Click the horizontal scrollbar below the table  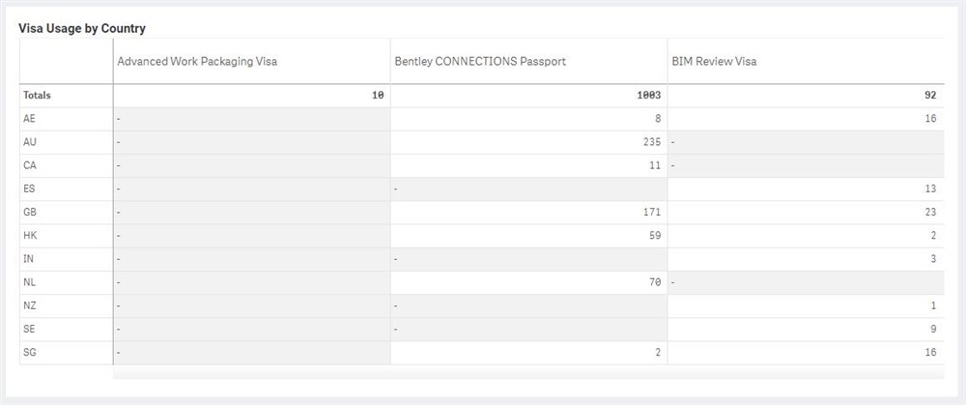528,372
